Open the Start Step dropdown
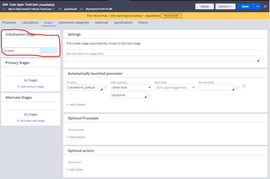The height and width of the screenshot is (179, 270). click(x=175, y=87)
